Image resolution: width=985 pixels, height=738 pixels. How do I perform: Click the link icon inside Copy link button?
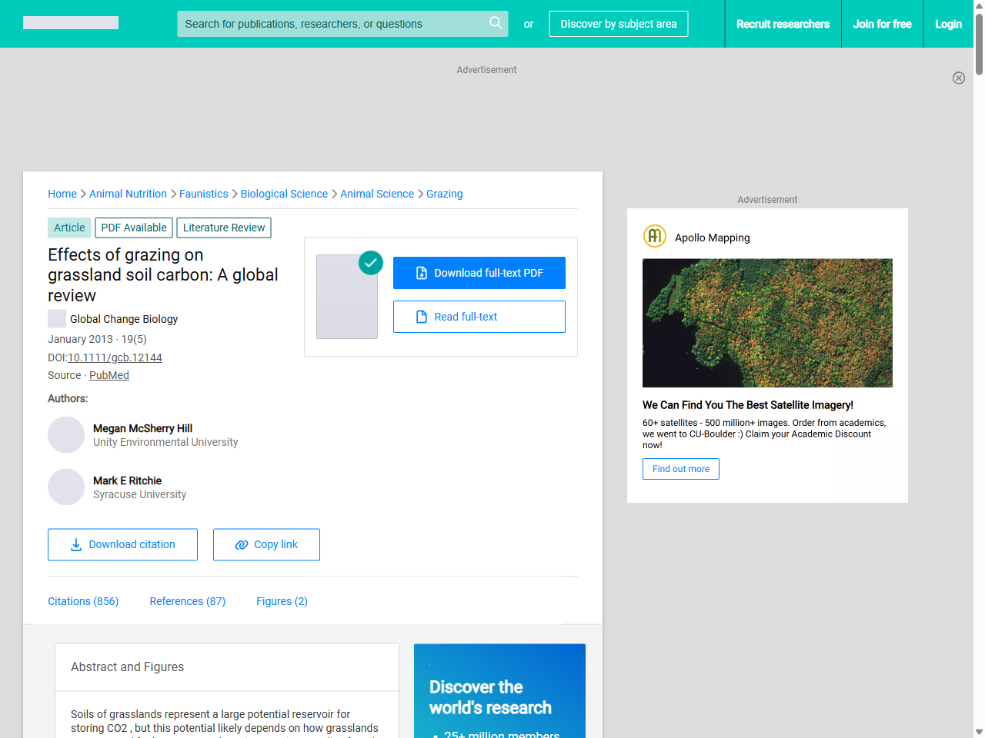point(239,544)
